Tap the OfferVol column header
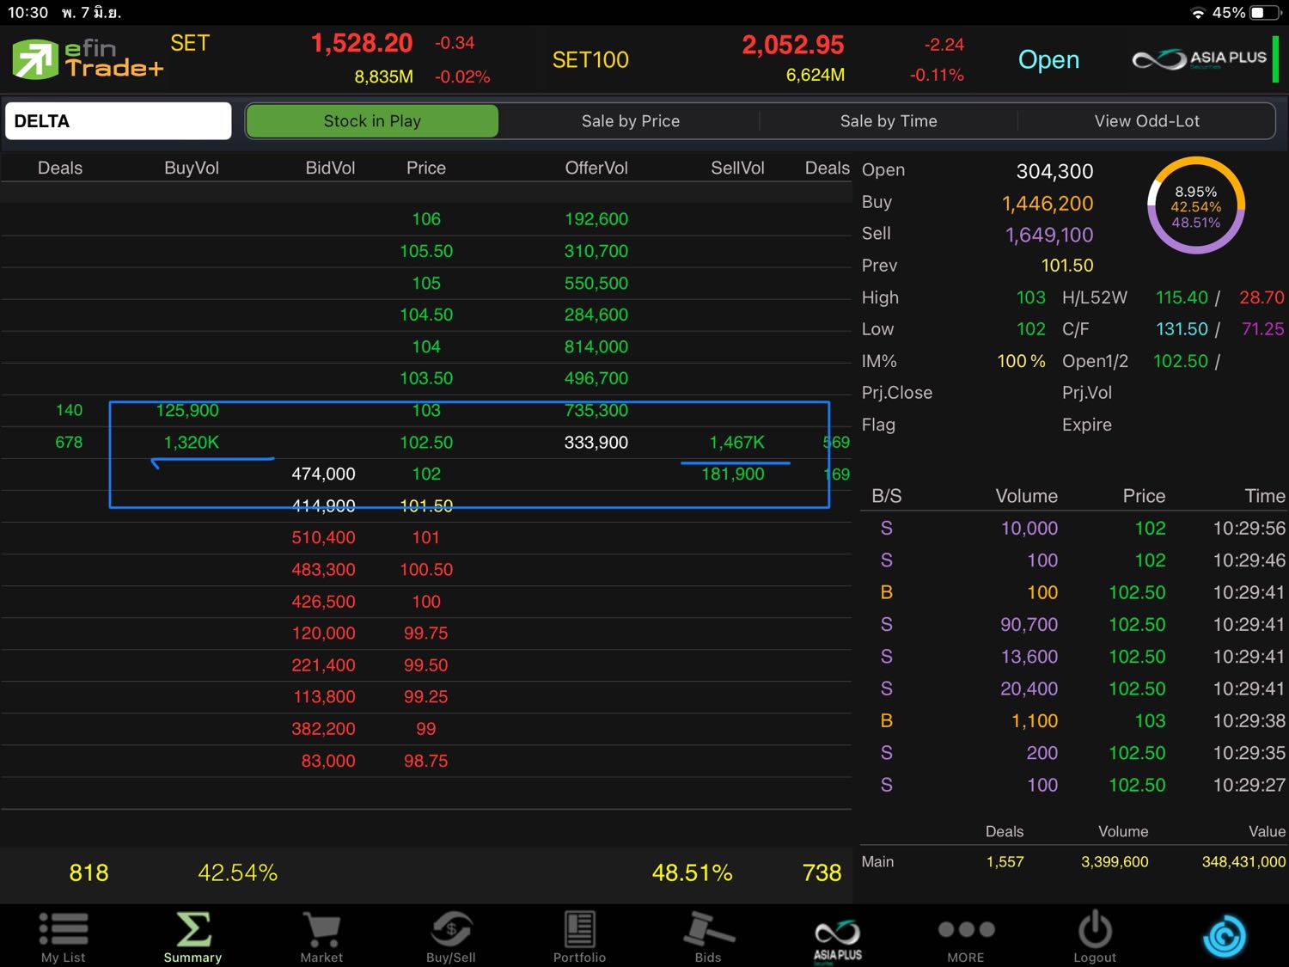This screenshot has width=1289, height=967. (x=596, y=168)
